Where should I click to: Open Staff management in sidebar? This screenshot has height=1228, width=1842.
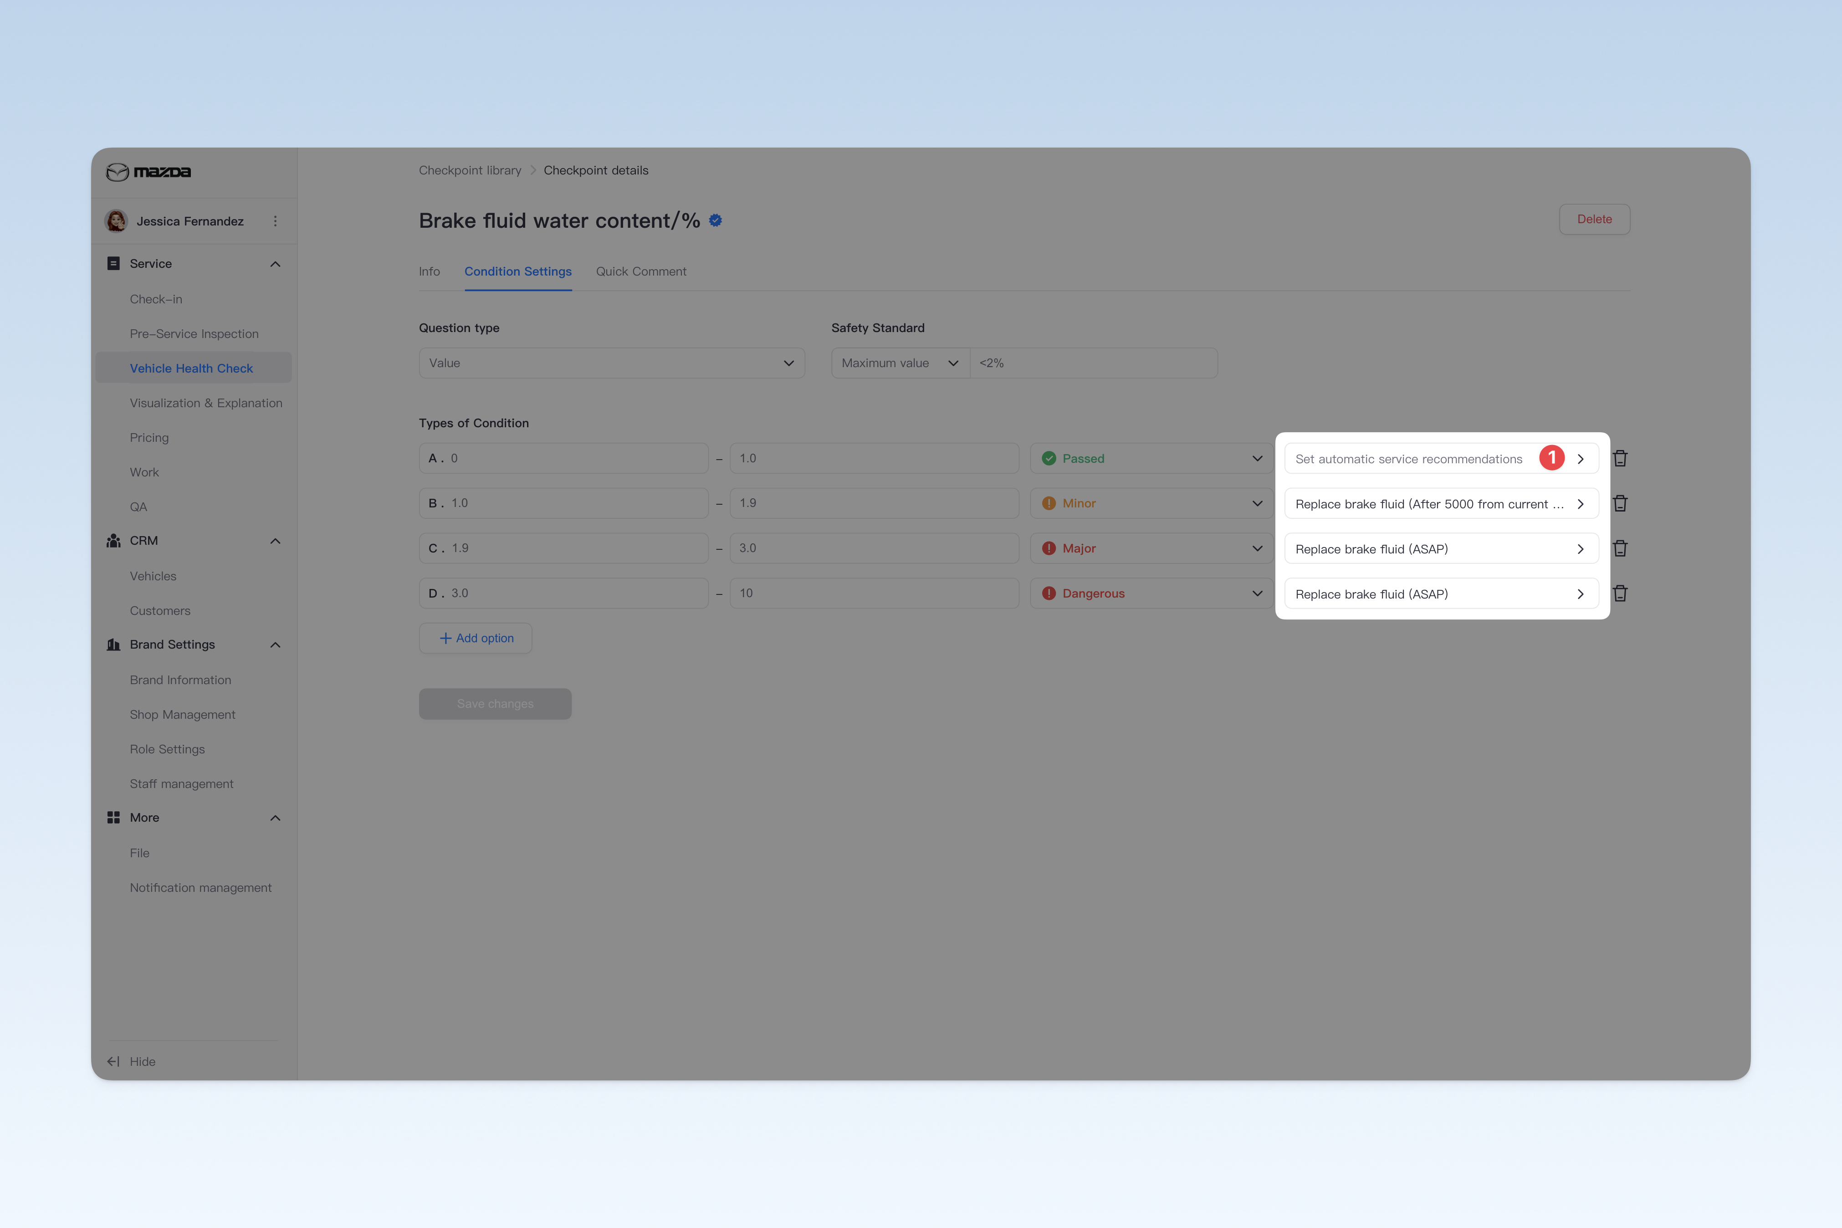(x=182, y=784)
